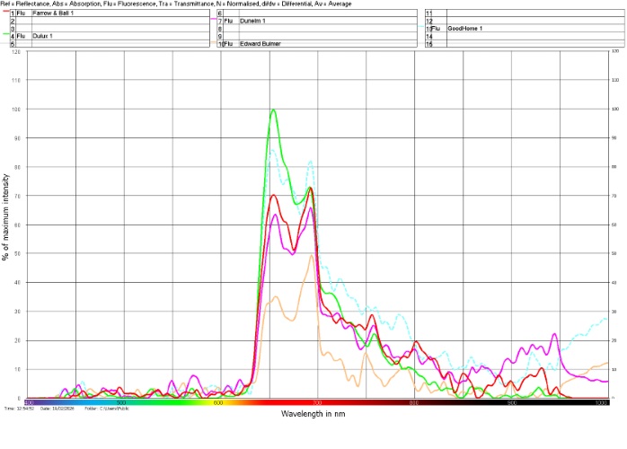The height and width of the screenshot is (449, 627).
Task: Select empty legend row number 8
Action: coord(317,29)
